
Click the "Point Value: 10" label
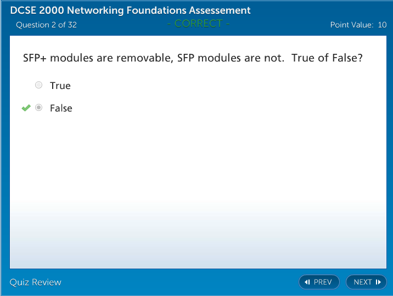coord(358,25)
